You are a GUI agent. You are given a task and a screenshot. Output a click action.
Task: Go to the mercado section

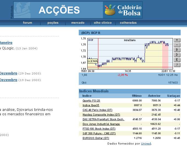point(78,23)
